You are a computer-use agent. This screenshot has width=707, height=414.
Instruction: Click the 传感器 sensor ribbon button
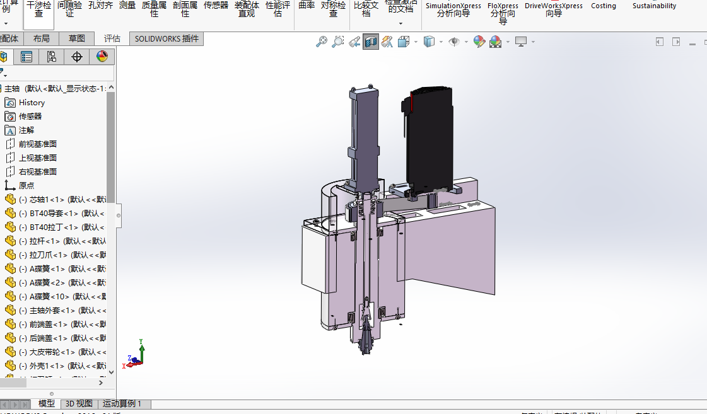[x=216, y=6]
